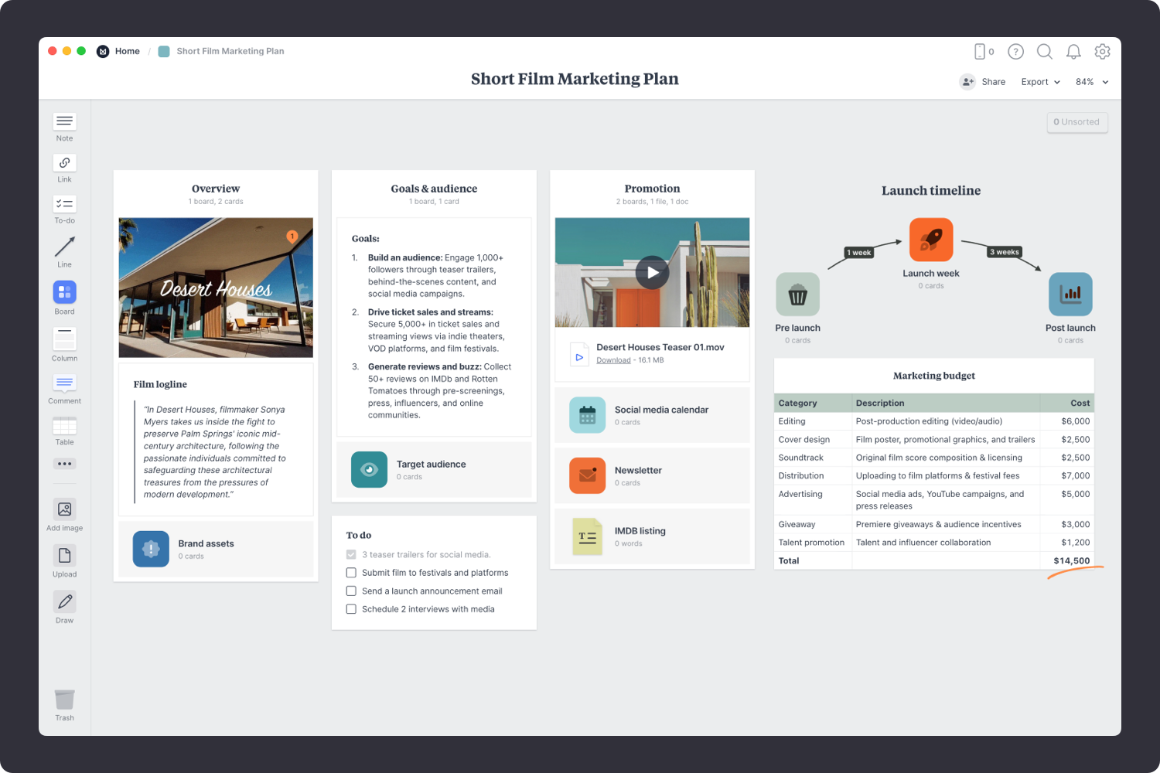Open Short Film Marketing Plan breadcrumb tab
This screenshot has height=773, width=1160.
tap(230, 51)
